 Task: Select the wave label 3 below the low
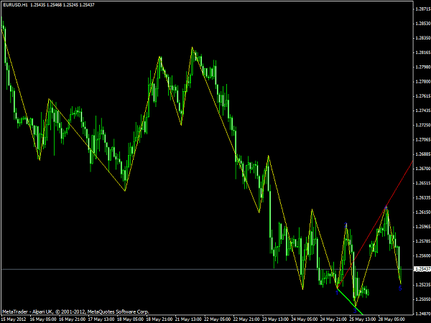click(x=355, y=311)
